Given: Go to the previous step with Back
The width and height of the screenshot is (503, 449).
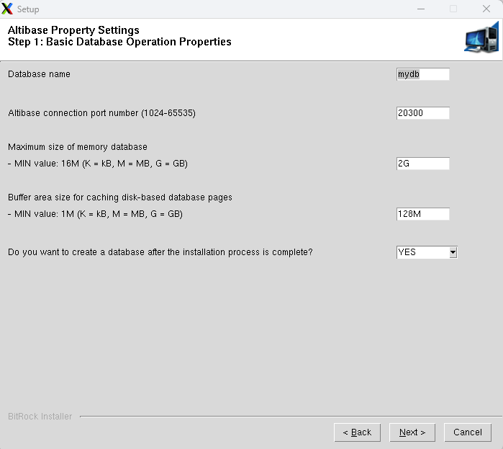Looking at the screenshot, I should (x=357, y=432).
